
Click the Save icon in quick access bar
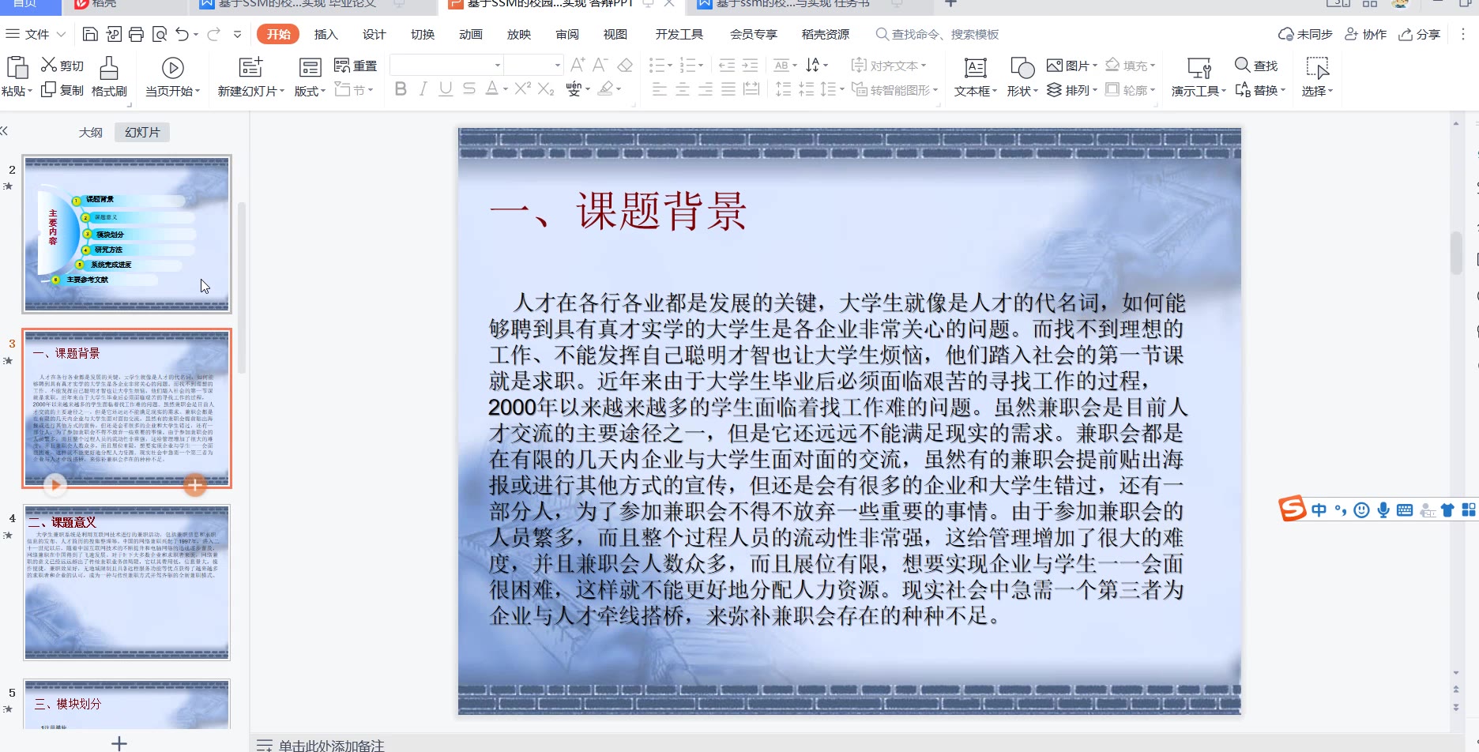click(90, 34)
